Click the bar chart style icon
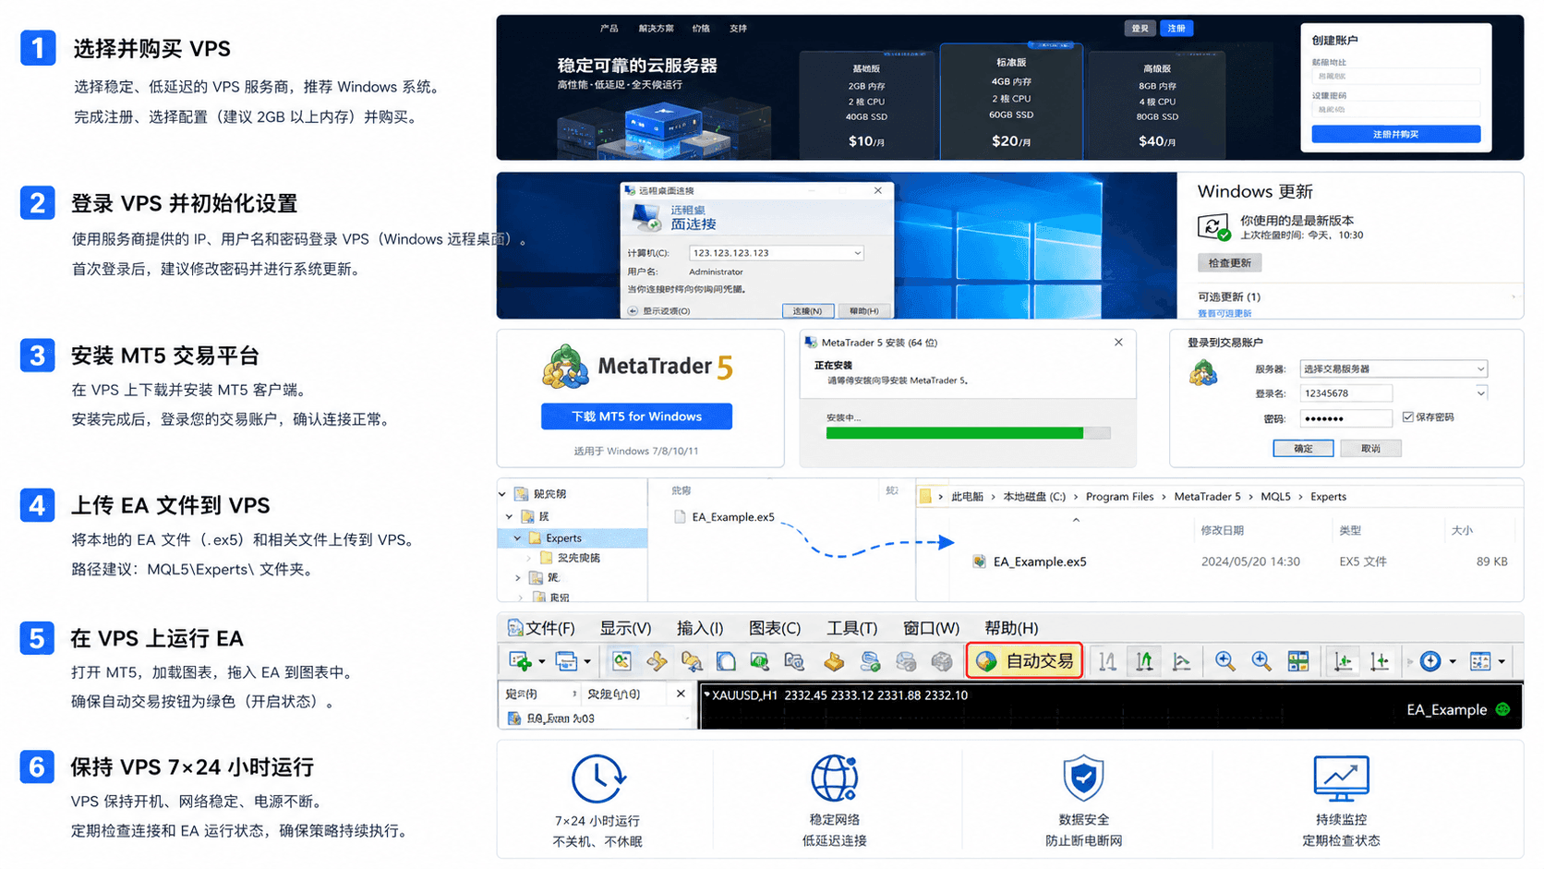This screenshot has height=869, width=1544. click(1107, 661)
